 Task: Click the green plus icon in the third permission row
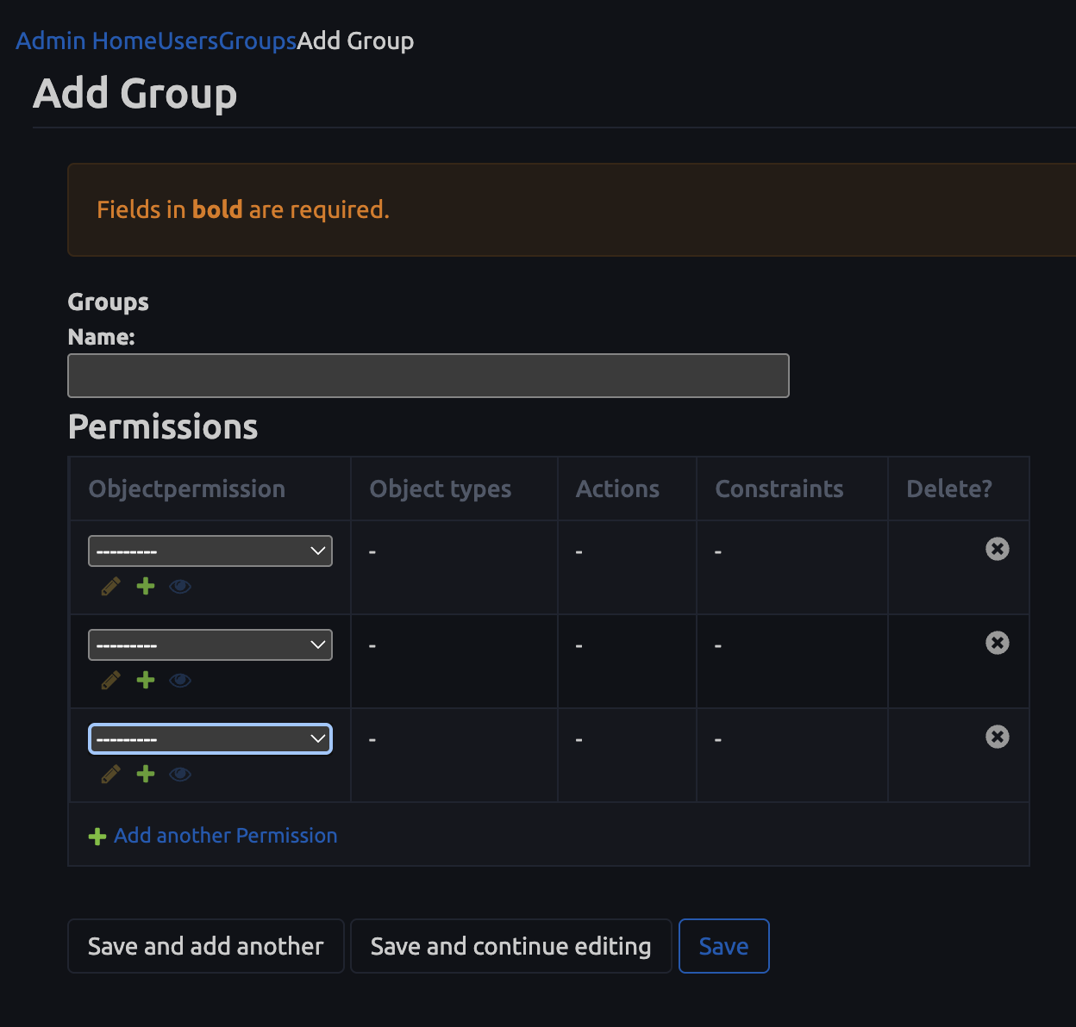(x=145, y=774)
